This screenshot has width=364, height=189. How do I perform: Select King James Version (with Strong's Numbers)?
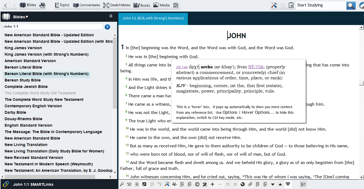(x=46, y=54)
